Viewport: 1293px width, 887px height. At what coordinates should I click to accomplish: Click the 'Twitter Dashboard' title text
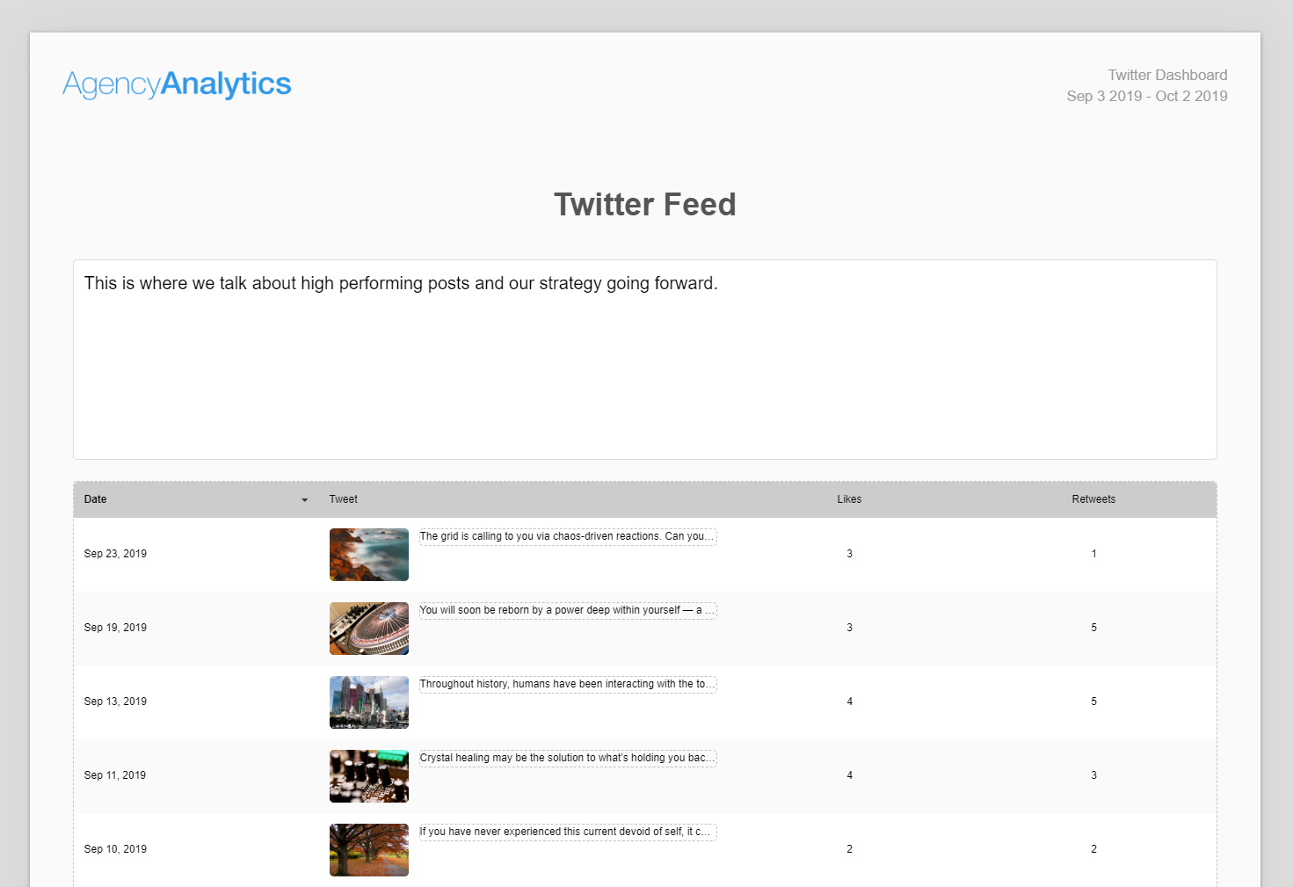(x=1167, y=76)
